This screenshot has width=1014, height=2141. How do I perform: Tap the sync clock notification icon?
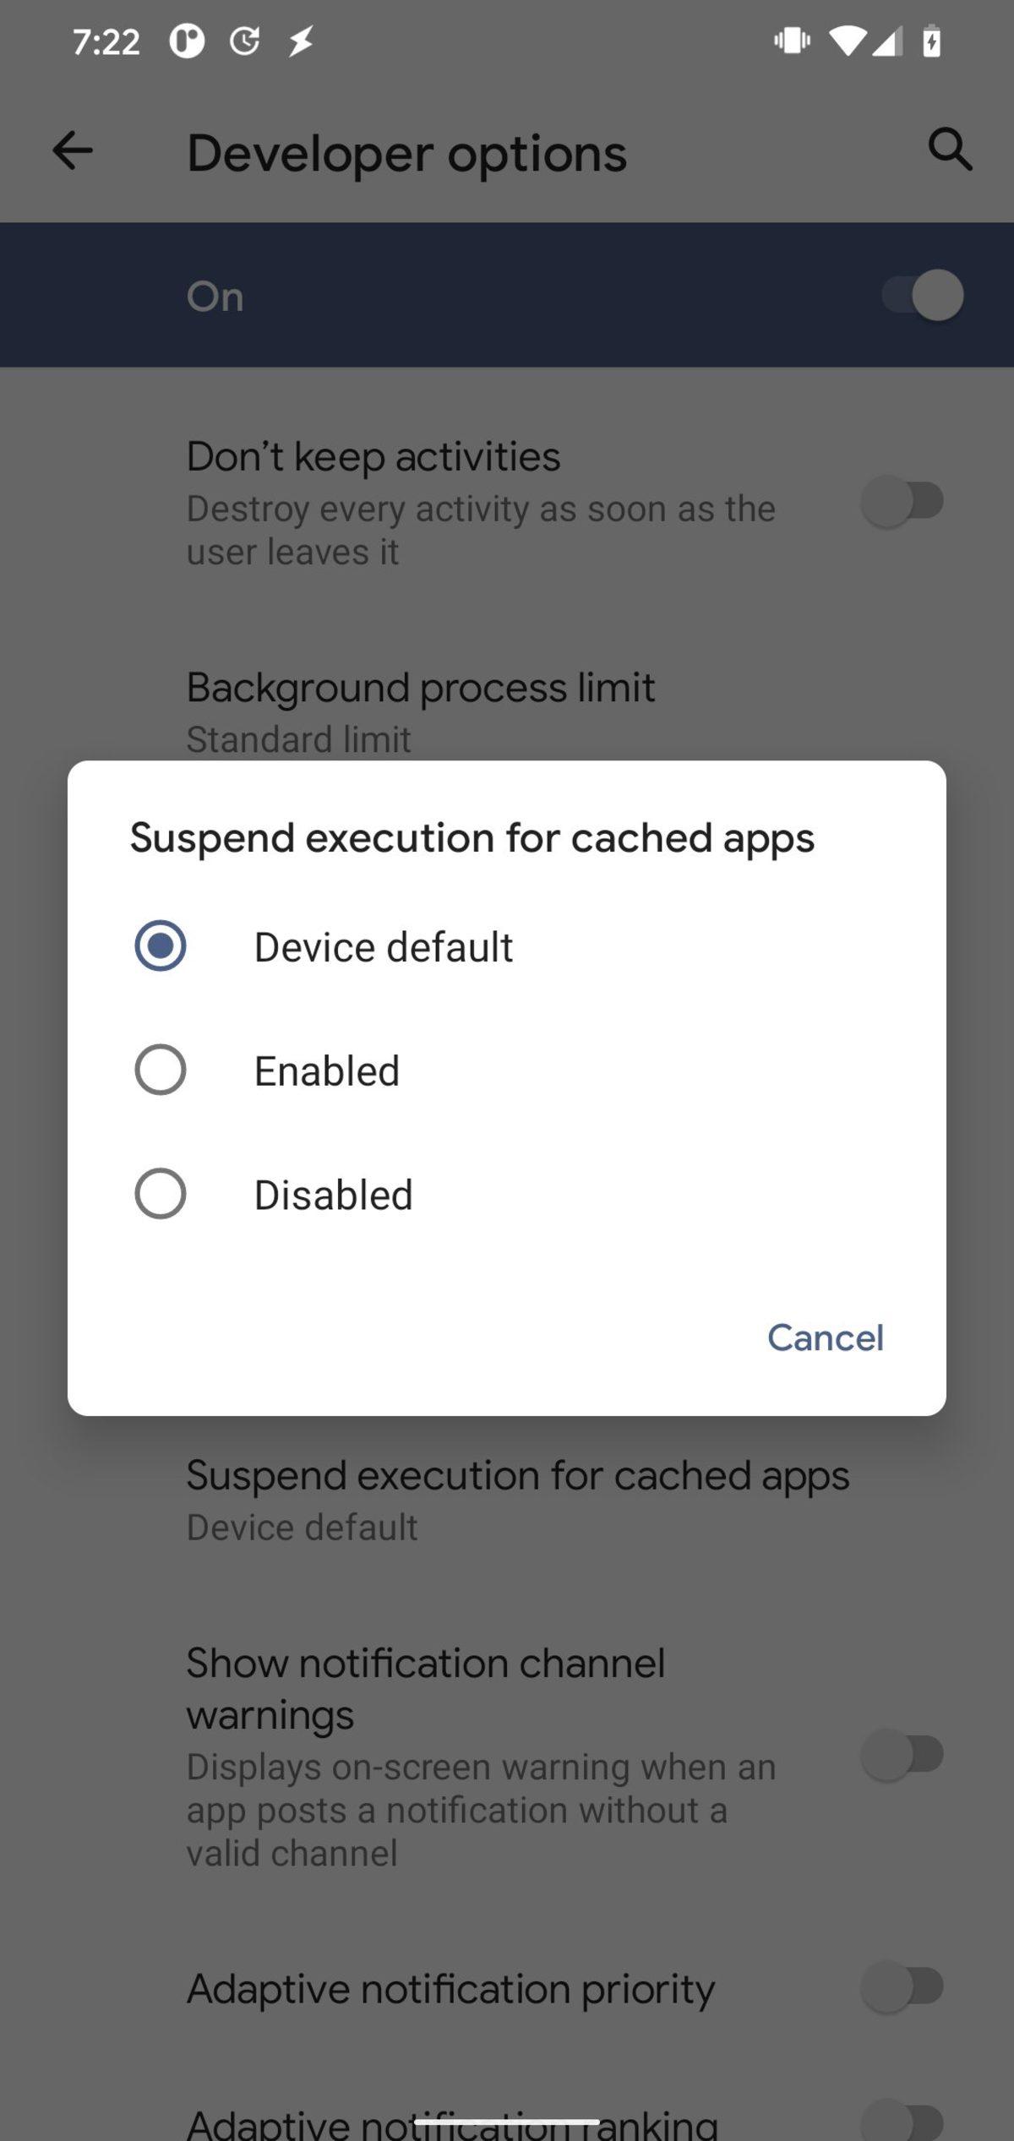(245, 41)
